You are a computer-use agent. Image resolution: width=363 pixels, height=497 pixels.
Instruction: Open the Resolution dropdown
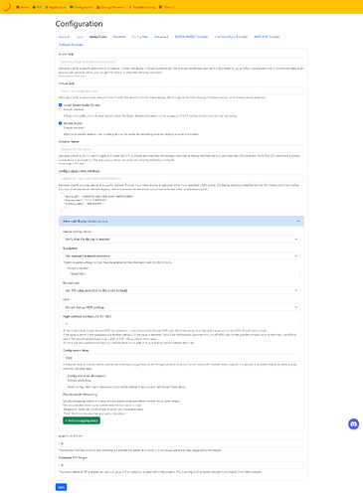coord(181,255)
